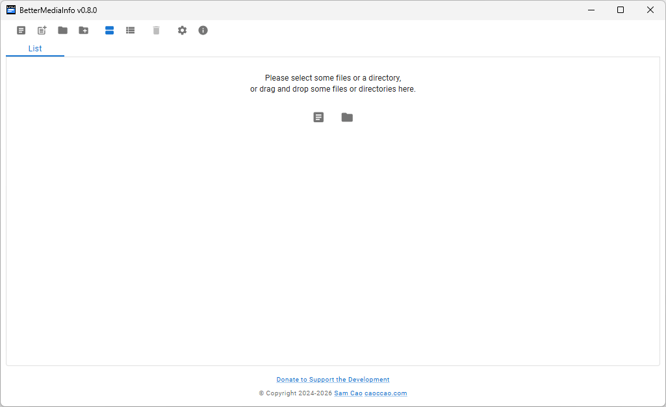This screenshot has width=666, height=407.
Task: Click the trash delete icon in toolbar
Action: (157, 31)
